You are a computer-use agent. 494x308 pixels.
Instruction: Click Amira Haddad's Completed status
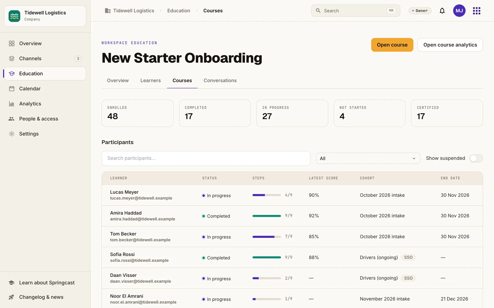coord(216,216)
